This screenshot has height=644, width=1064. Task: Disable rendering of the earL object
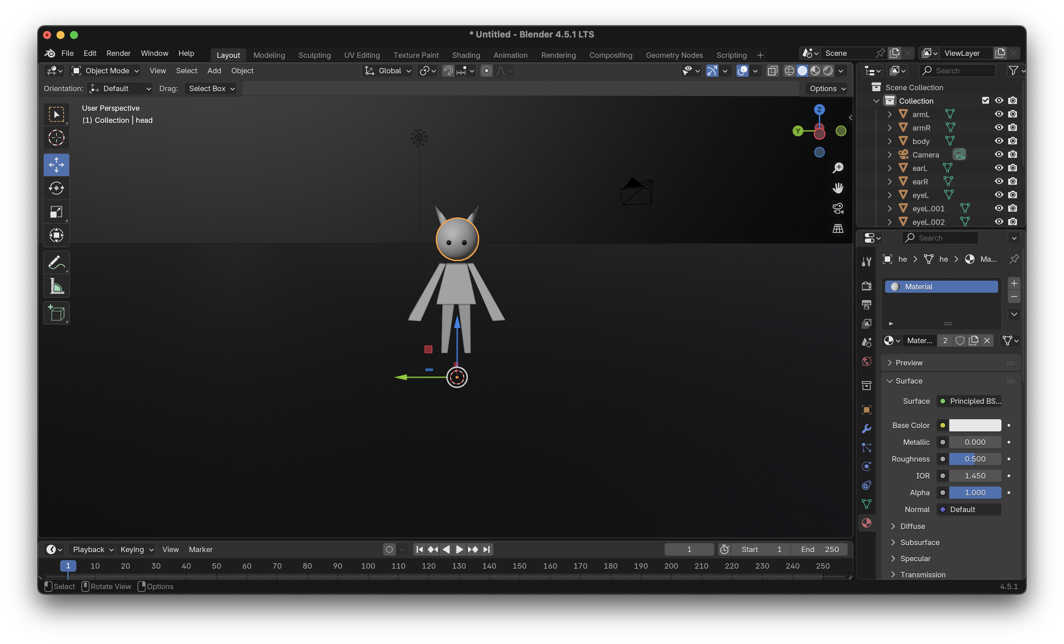(1013, 168)
